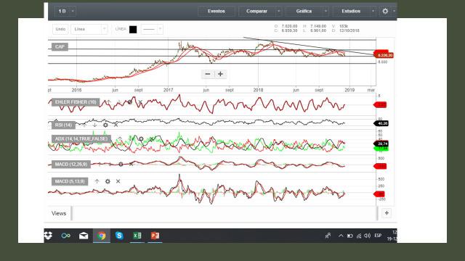The height and width of the screenshot is (261, 465).
Task: Zoom in chart with plus button
Action: pyautogui.click(x=220, y=74)
